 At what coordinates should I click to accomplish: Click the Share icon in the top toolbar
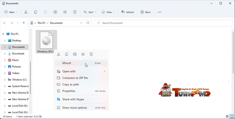[x=65, y=12]
